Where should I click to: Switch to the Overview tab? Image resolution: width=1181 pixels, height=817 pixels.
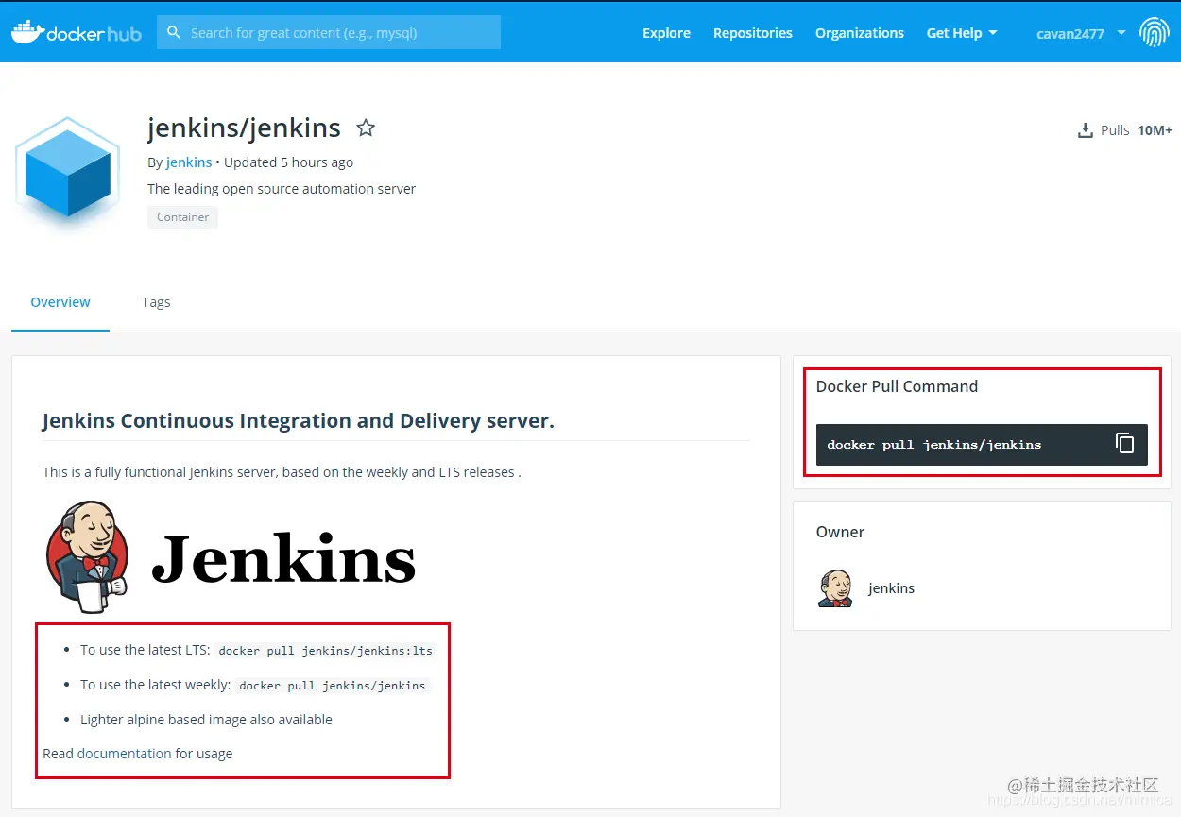click(x=60, y=302)
